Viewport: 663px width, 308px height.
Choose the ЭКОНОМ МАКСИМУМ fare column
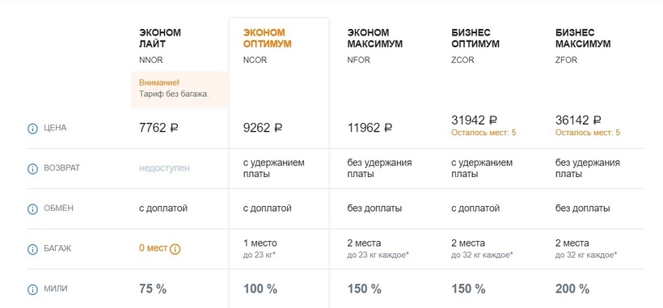click(x=374, y=38)
